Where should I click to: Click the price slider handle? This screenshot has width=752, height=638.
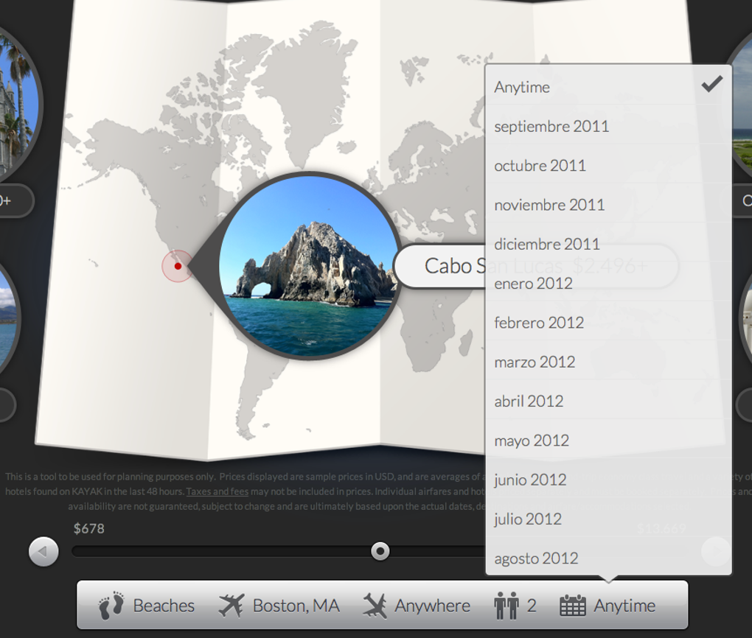click(380, 551)
